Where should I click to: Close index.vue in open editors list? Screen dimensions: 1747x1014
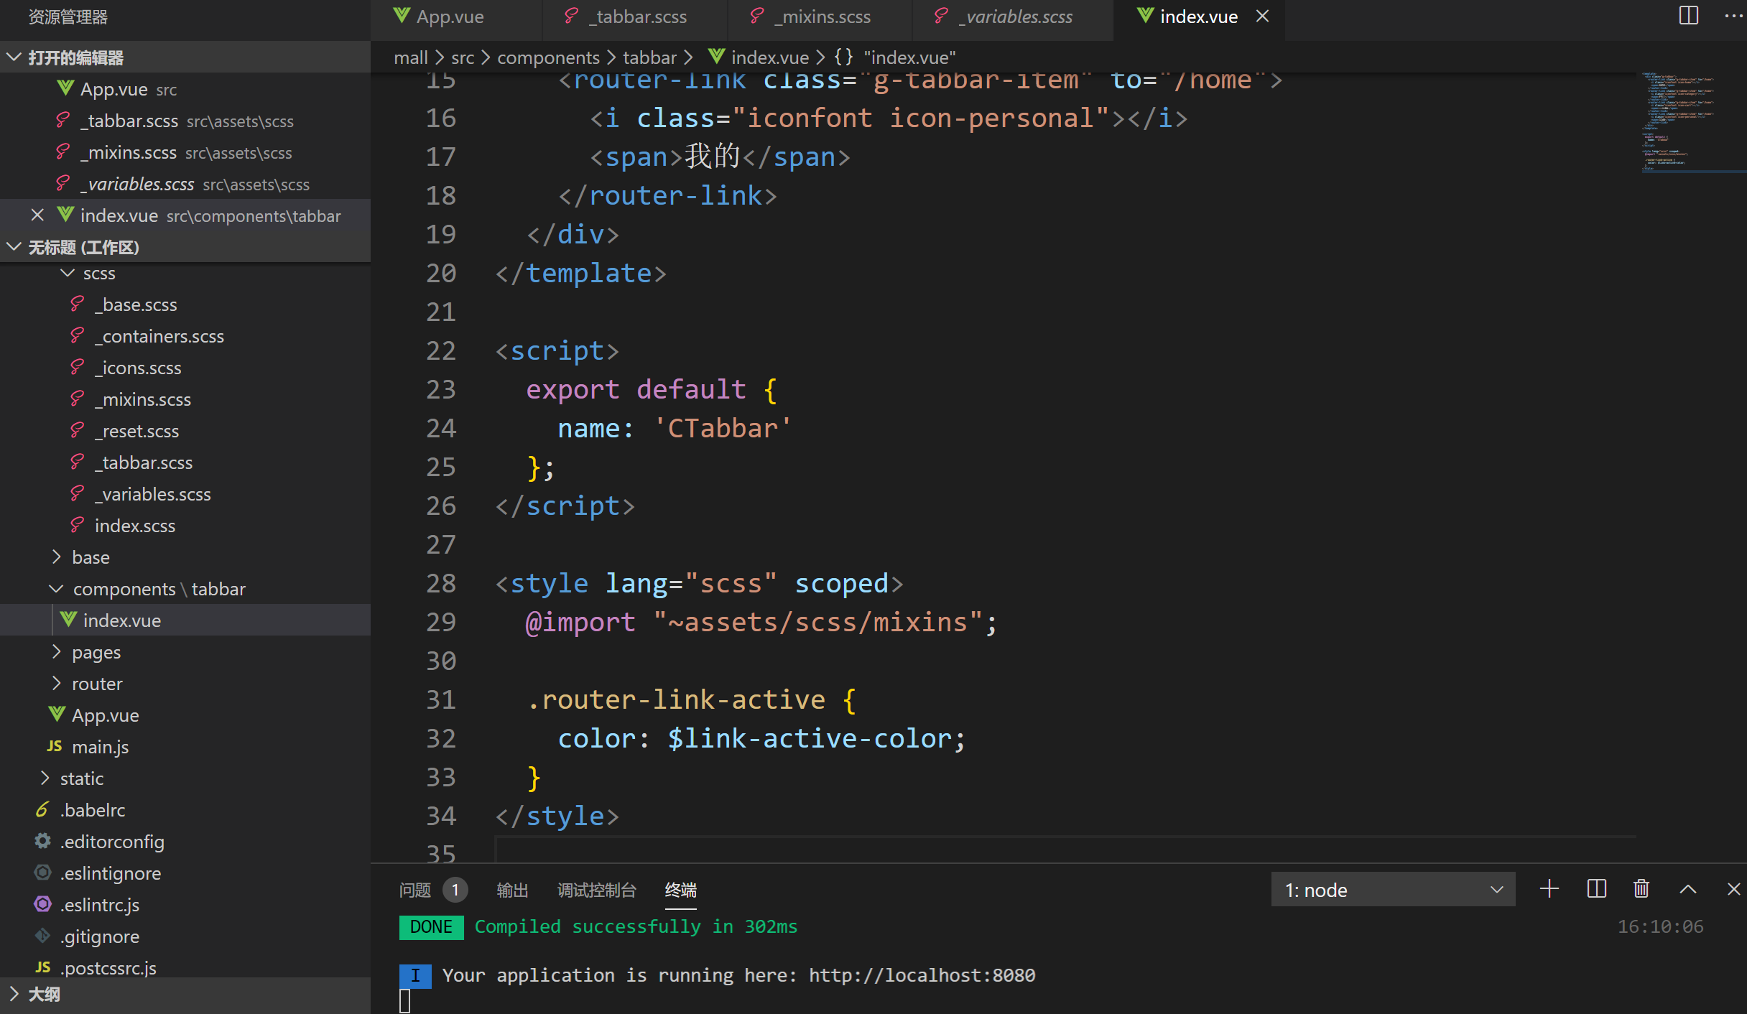(37, 215)
